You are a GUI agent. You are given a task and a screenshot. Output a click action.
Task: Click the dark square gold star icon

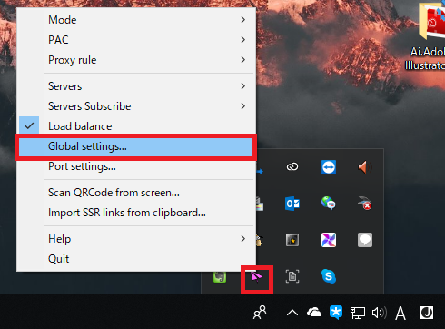(292, 240)
